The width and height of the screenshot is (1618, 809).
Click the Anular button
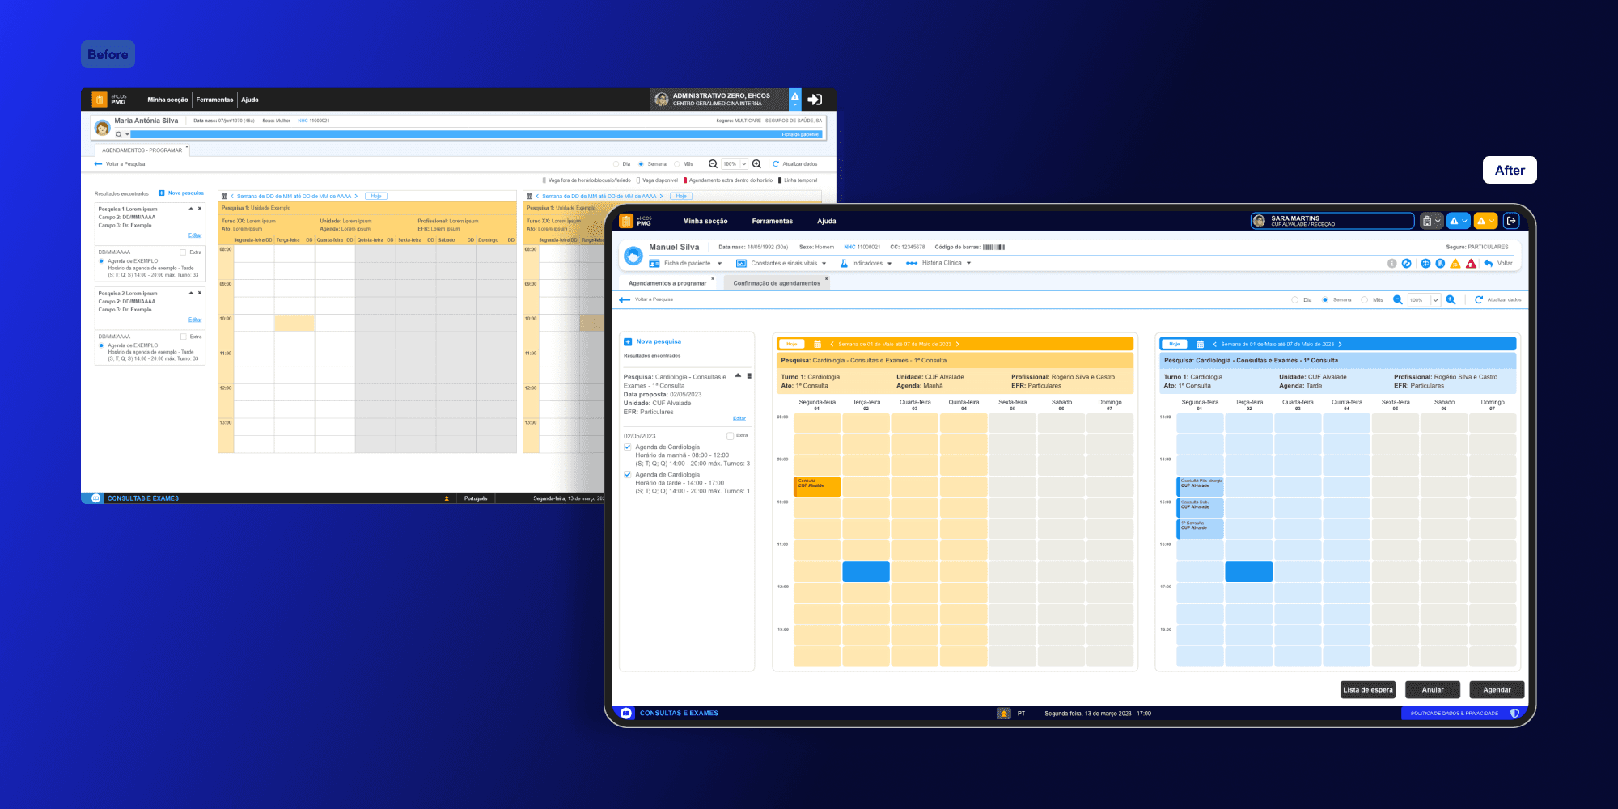point(1433,690)
